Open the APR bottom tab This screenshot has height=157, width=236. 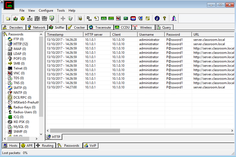(x=27, y=145)
